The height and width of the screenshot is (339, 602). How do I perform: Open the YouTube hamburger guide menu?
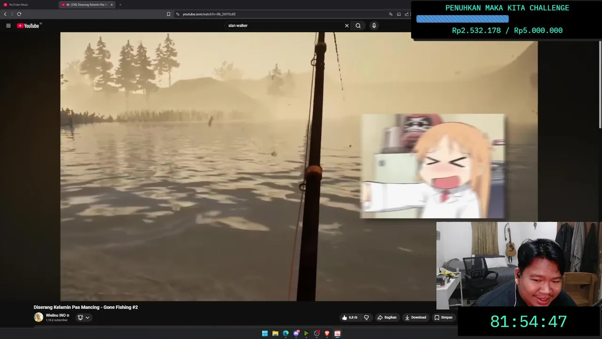pos(8,26)
